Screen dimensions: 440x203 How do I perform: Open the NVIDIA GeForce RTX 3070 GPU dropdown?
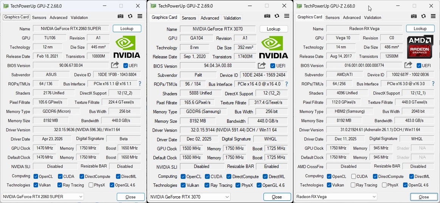click(x=190, y=197)
